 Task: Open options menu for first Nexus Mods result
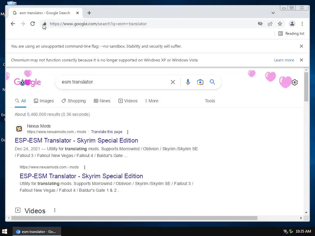click(128, 132)
